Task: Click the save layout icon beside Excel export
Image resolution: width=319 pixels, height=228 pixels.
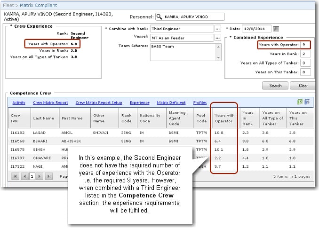Action: point(307,102)
